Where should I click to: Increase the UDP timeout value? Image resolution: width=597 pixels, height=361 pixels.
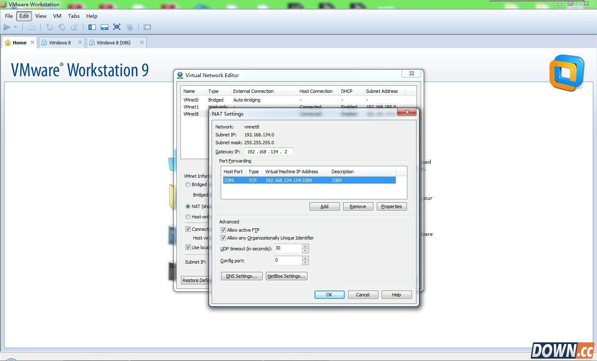point(305,247)
